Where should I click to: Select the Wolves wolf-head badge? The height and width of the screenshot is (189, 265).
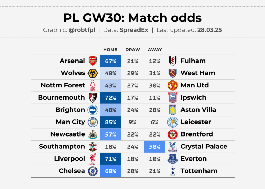click(93, 73)
